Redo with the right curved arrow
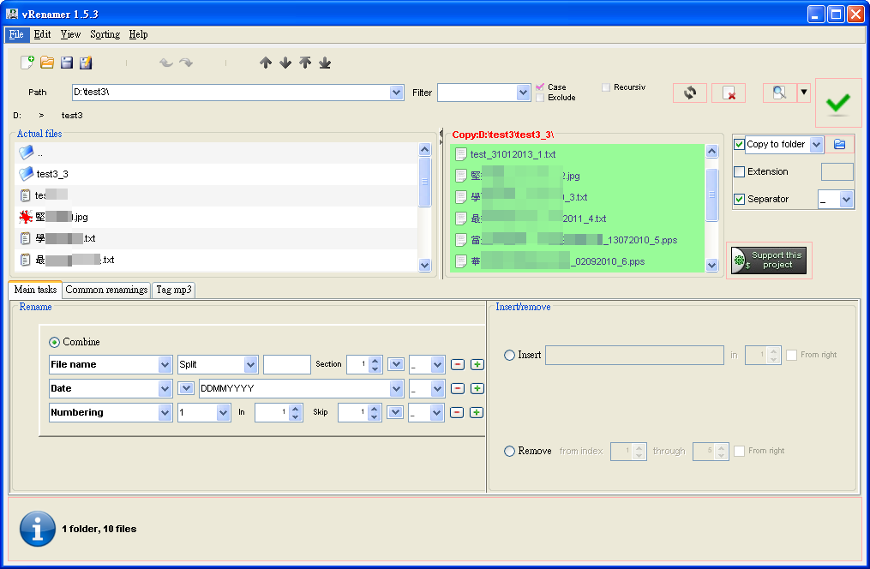This screenshot has width=870, height=569. (186, 63)
